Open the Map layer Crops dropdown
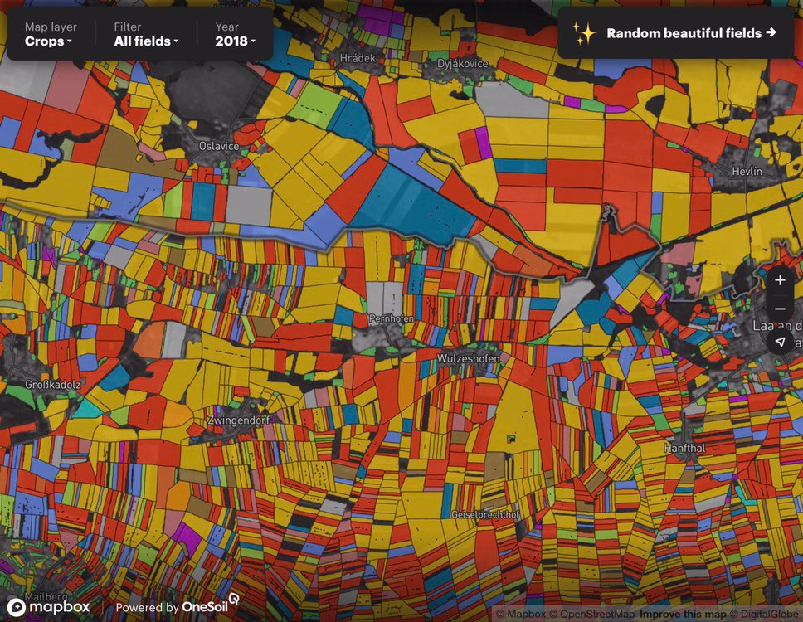This screenshot has height=622, width=803. [51, 34]
